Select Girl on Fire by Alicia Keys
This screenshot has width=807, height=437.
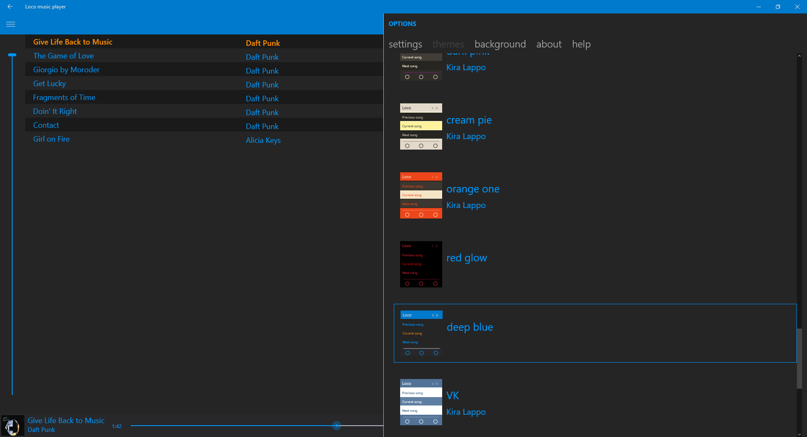[51, 139]
